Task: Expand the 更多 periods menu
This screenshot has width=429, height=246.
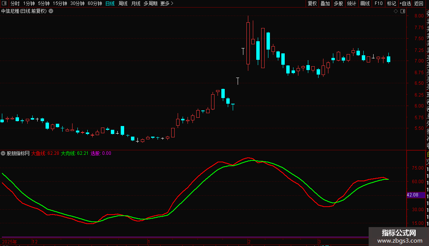Action: 167,3
